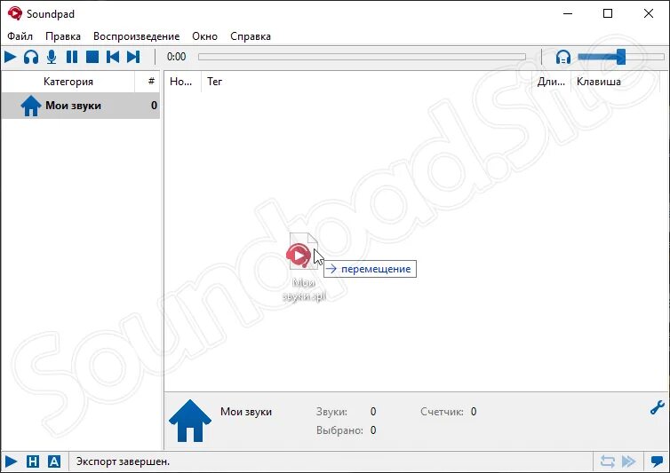Screen dimensions: 670x473
Task: Toggle the loop repeat icon in status bar
Action: coord(607,461)
